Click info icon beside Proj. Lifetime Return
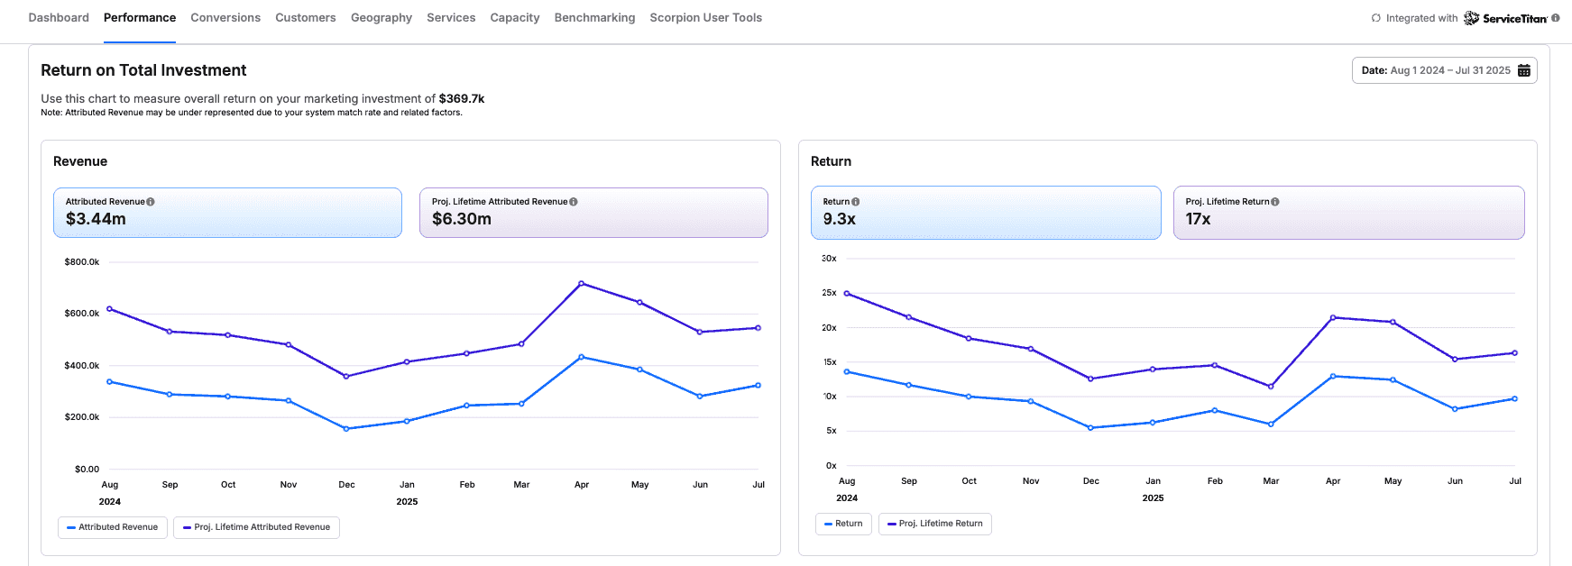 pos(1275,202)
